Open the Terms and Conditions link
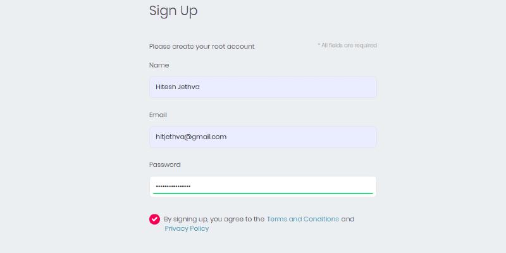The width and height of the screenshot is (506, 253). point(302,219)
